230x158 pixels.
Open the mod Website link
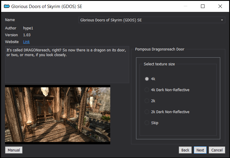[26, 42]
